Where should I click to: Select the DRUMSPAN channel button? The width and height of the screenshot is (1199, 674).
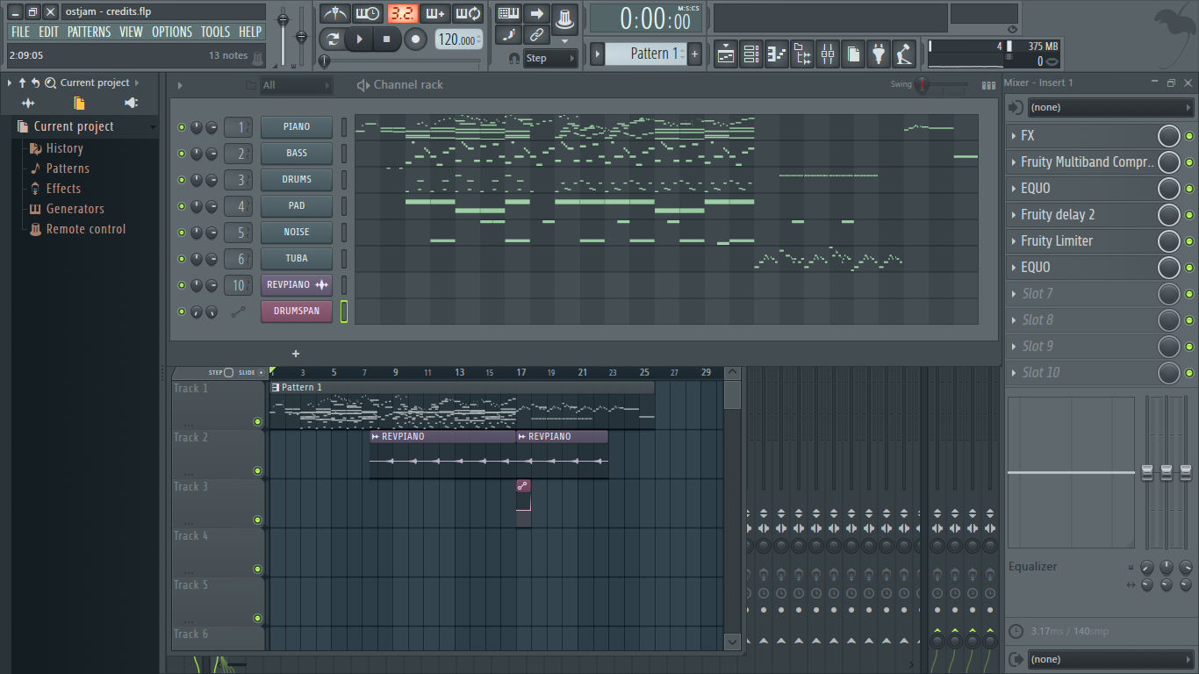(x=297, y=312)
